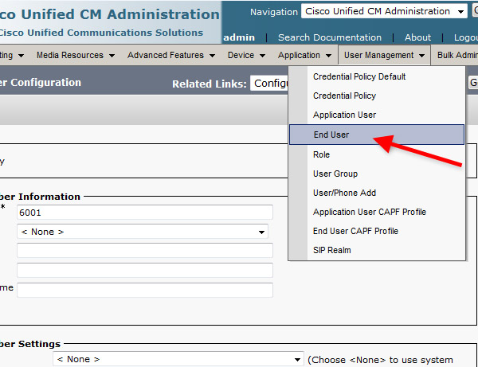Open Advanced Features menu

[x=171, y=55]
